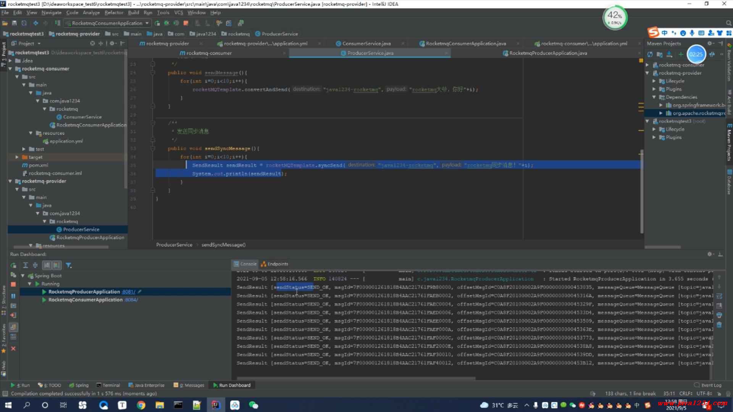Image resolution: width=733 pixels, height=412 pixels.
Task: Collapse all nodes in Run Dashboard
Action: pos(35,265)
